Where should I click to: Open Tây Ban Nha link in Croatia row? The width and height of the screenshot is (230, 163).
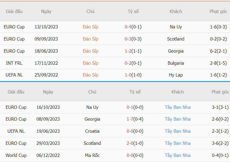tap(177, 131)
